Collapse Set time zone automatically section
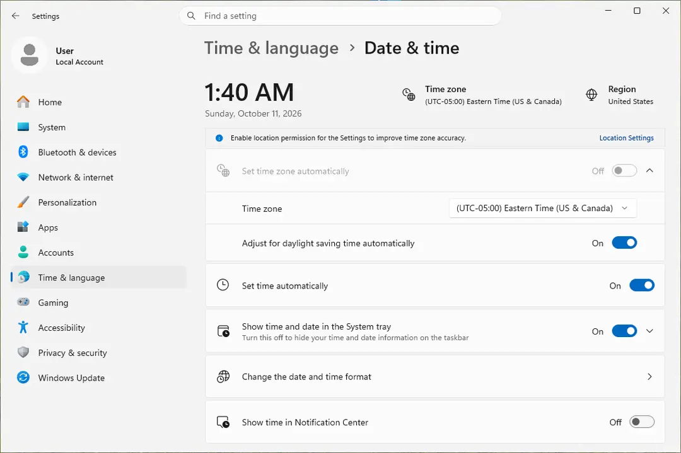 coord(649,171)
